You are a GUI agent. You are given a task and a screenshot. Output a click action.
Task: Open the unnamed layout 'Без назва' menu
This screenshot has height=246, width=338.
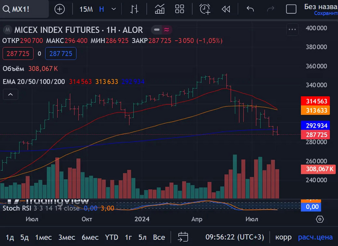coord(321,6)
